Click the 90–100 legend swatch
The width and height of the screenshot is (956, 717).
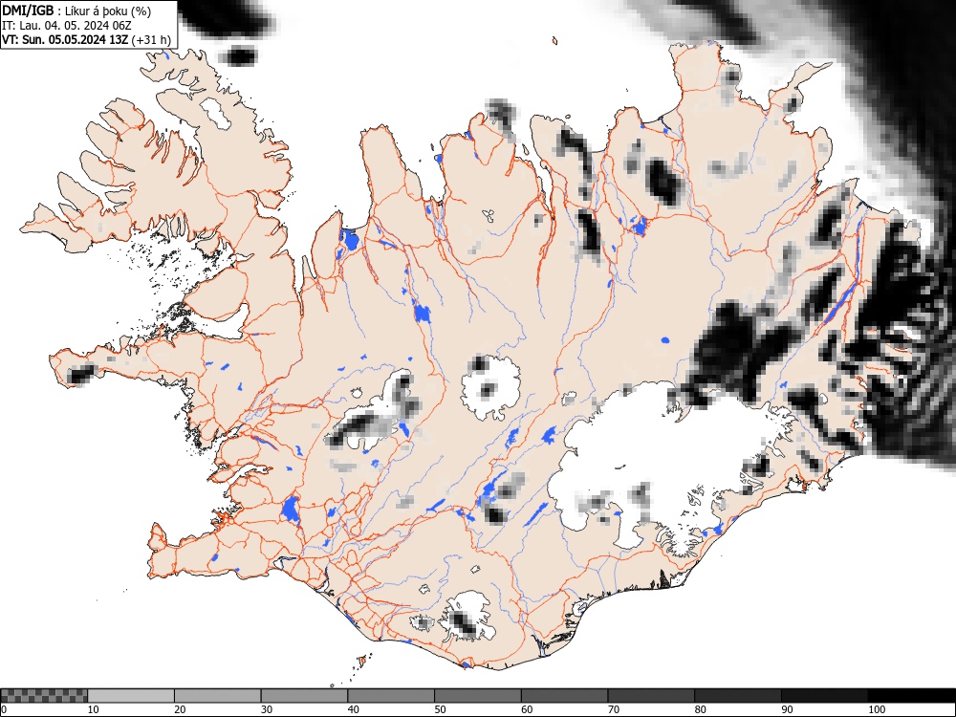pyautogui.click(x=824, y=696)
